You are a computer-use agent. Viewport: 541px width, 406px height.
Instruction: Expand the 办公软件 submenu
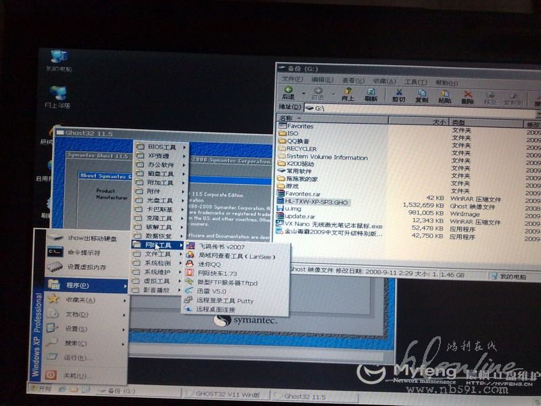coord(161,164)
